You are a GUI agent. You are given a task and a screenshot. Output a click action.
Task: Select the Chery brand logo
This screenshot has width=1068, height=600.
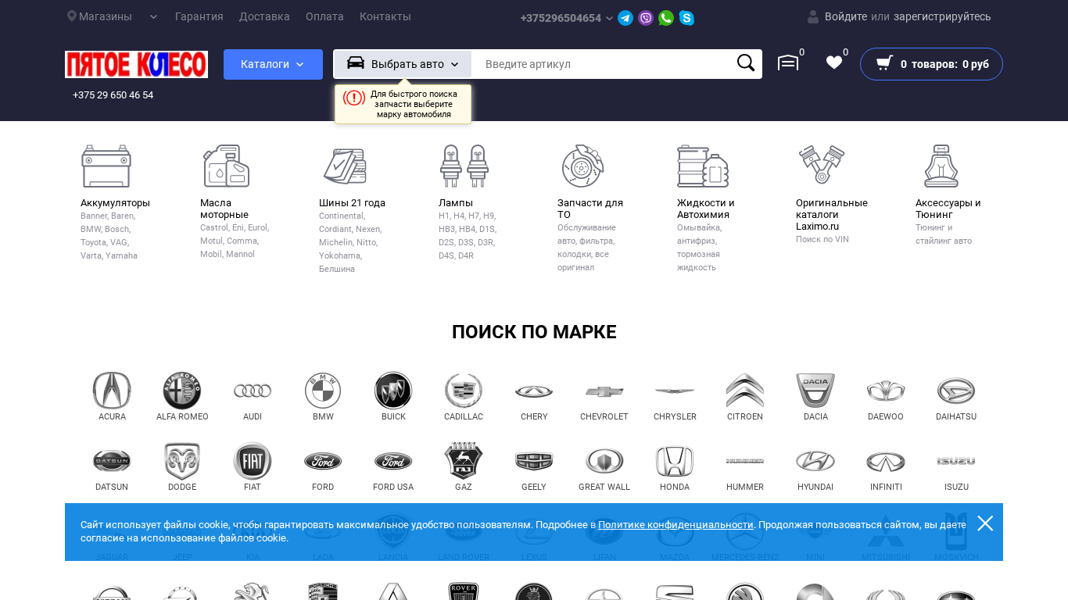coord(534,391)
